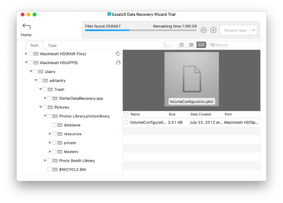Click the Trash folder icon
Screen dimensions: 283x203
[50, 89]
